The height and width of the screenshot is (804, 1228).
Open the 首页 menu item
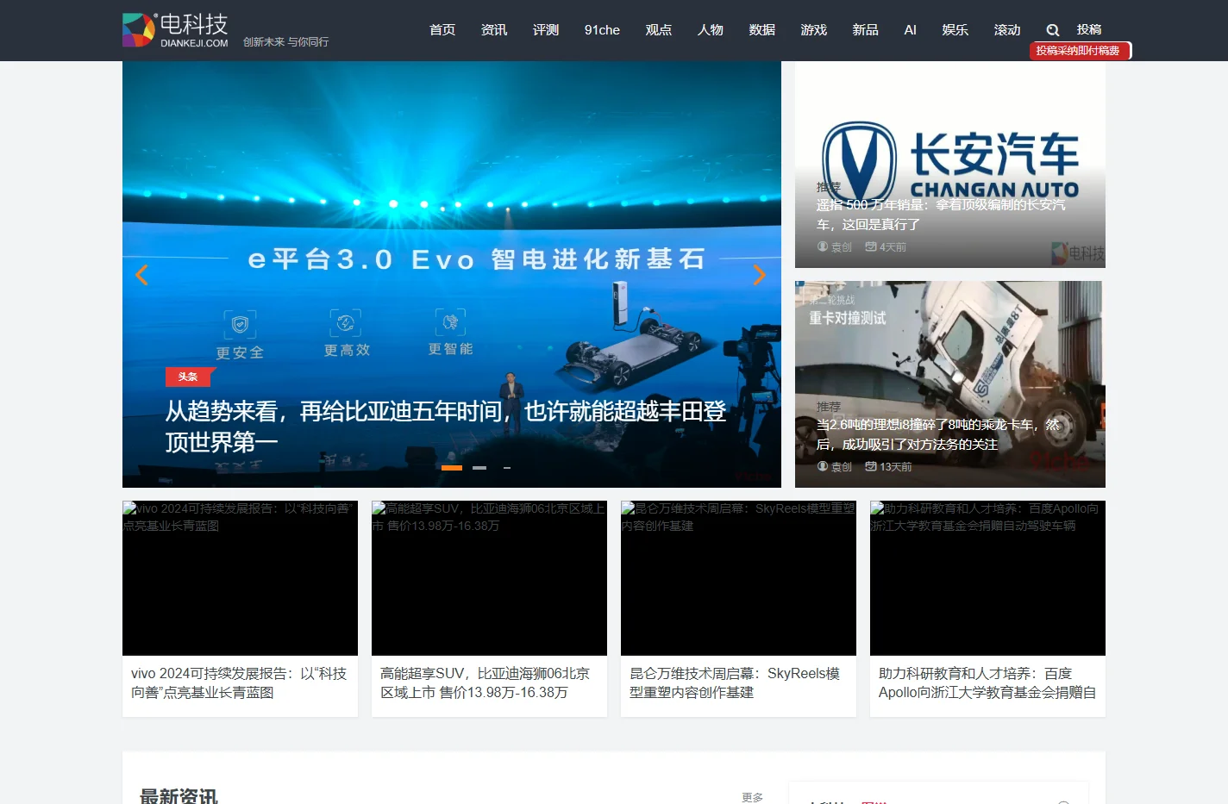pos(442,30)
